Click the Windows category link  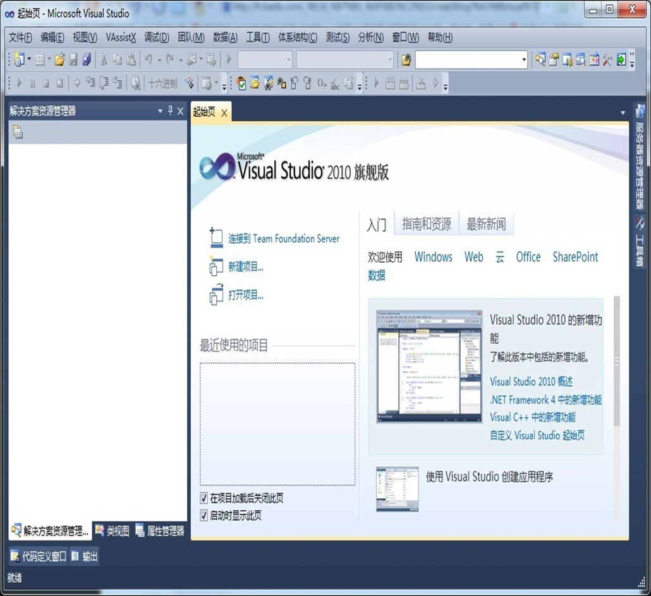(x=434, y=257)
